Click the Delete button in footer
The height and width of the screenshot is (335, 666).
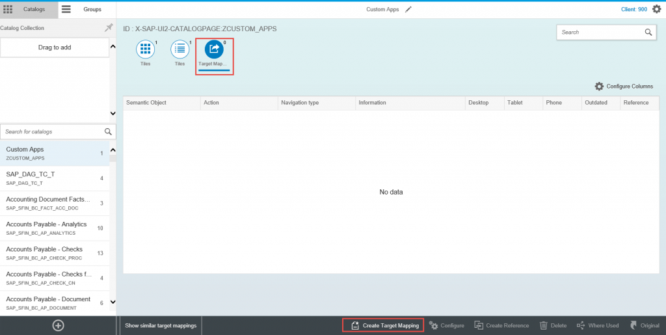pyautogui.click(x=553, y=326)
